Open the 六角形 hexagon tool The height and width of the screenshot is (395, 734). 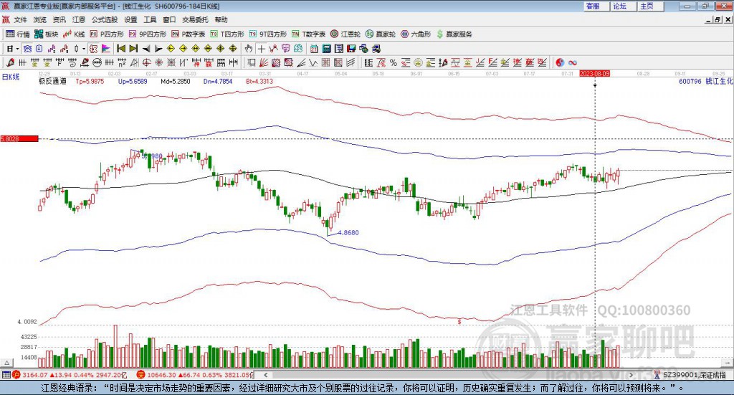(416, 34)
